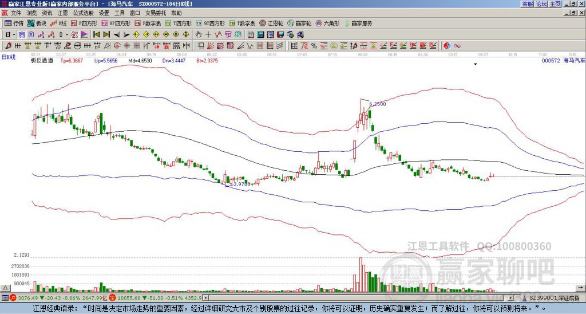Open the calendar date icon

point(251,35)
